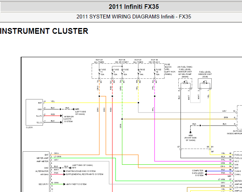Select the "2011 SYSTEM WIRING DIAGRAMS Infiniti - FX35" subtitle

tap(133, 17)
